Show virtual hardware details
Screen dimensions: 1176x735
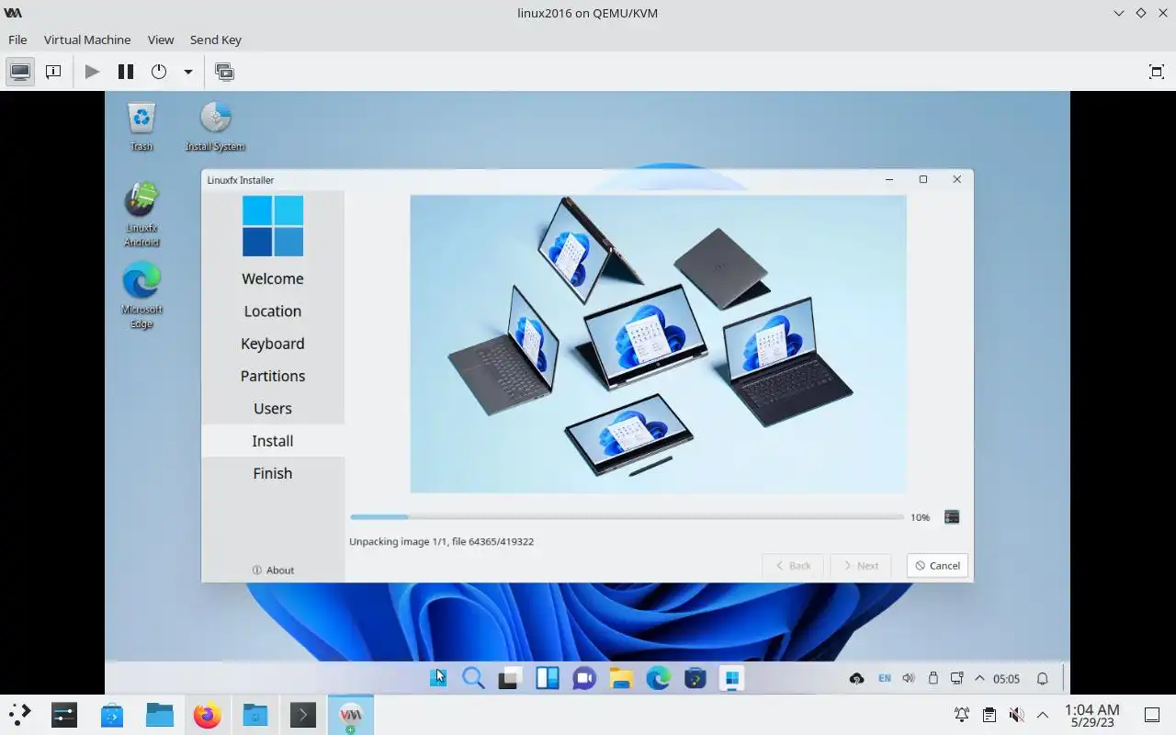pyautogui.click(x=53, y=72)
